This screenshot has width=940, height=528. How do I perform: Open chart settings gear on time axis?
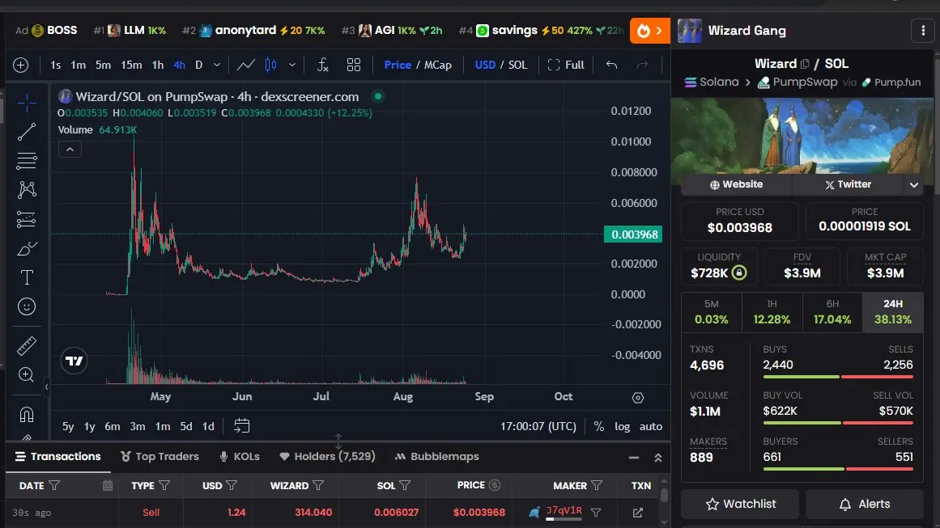[x=638, y=398]
